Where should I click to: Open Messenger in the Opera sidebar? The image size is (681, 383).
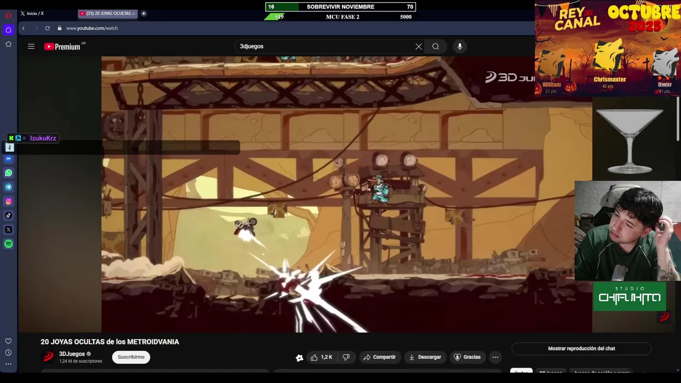(x=9, y=159)
